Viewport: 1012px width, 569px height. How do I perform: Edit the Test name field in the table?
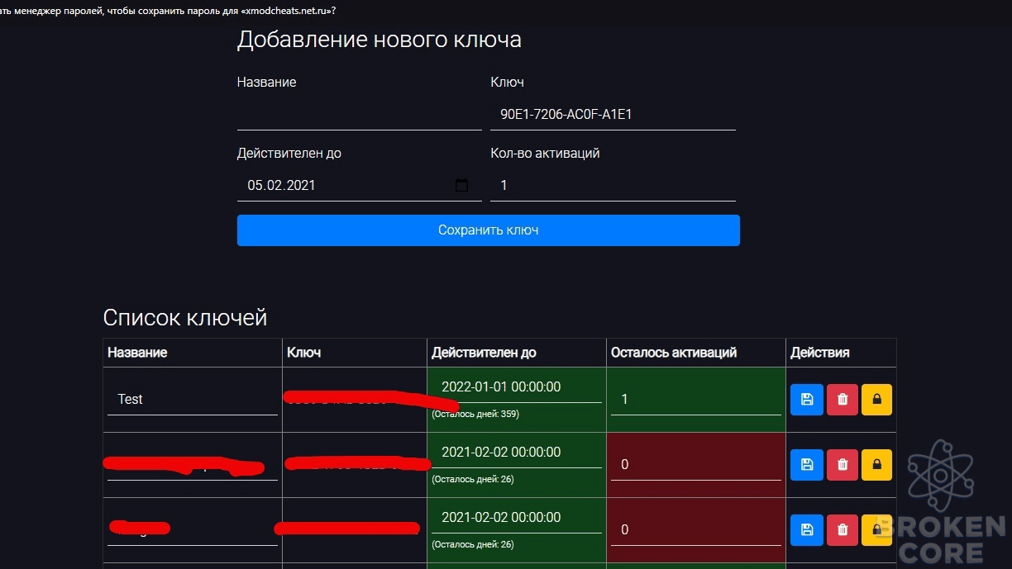coord(193,399)
